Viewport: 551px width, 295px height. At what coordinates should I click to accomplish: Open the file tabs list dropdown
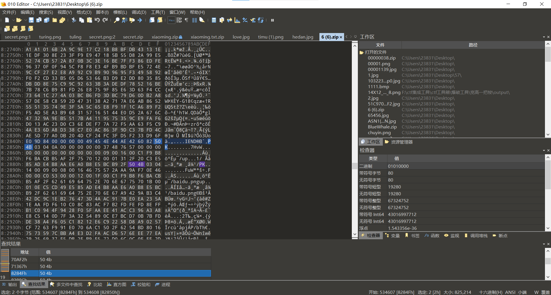355,37
